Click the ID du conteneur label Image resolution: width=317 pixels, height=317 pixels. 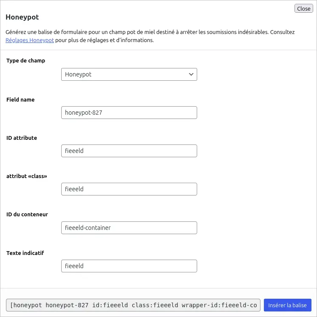tap(27, 215)
